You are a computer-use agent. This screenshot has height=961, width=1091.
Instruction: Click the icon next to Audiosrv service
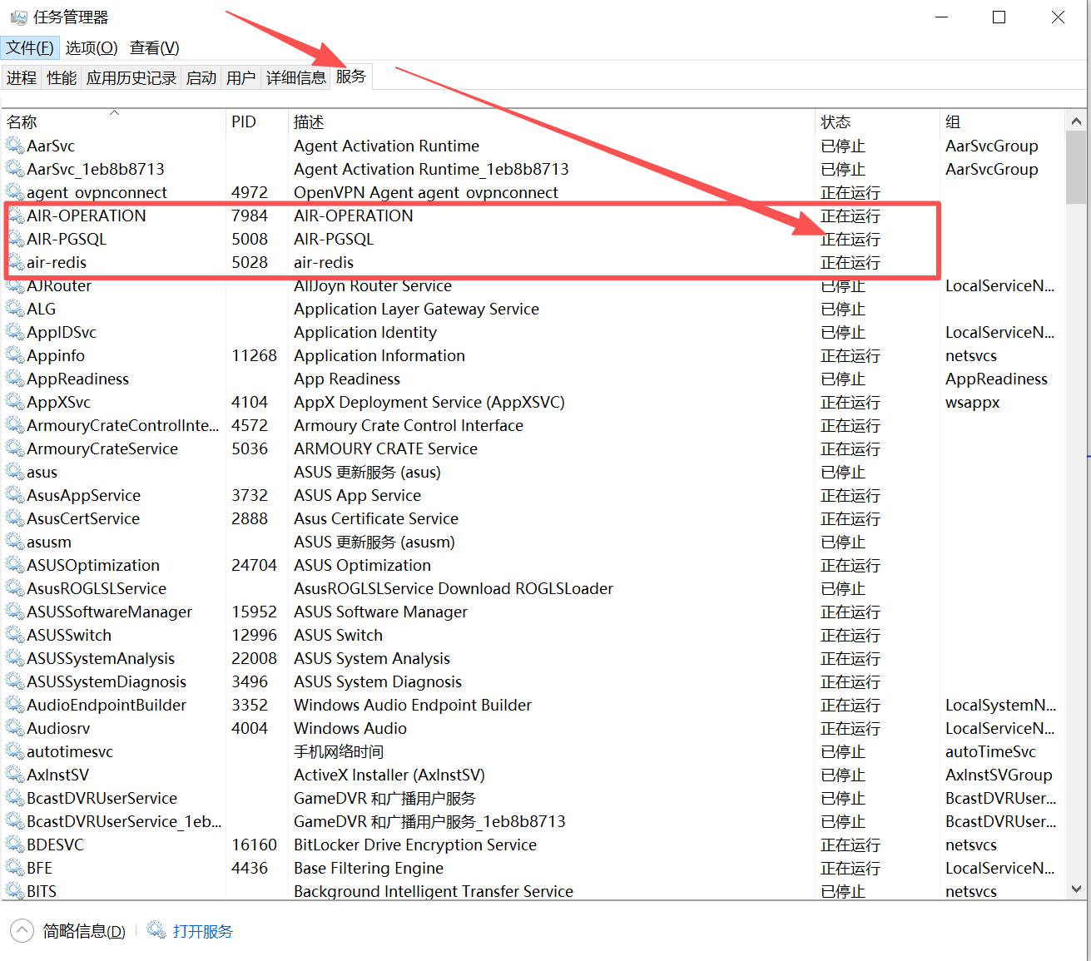pyautogui.click(x=15, y=728)
